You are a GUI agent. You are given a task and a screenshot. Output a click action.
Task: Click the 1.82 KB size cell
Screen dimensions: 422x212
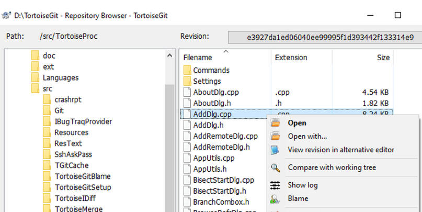tap(375, 104)
